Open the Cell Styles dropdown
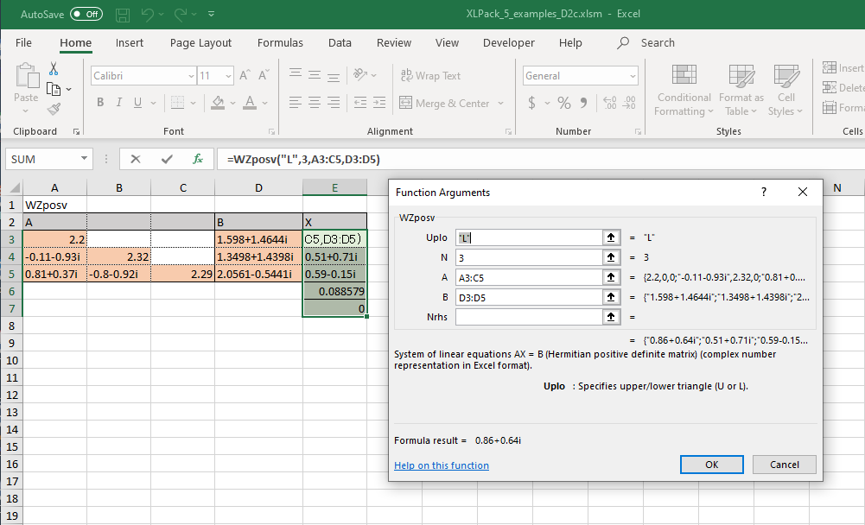Image resolution: width=865 pixels, height=525 pixels. pyautogui.click(x=785, y=89)
